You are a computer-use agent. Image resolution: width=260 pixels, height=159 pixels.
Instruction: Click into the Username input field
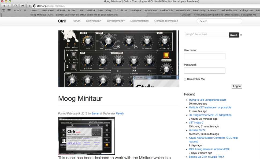[x=205, y=56]
